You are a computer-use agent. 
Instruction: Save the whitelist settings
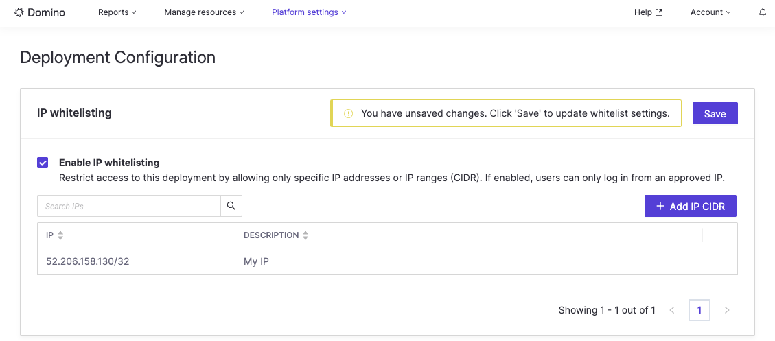[x=715, y=113]
